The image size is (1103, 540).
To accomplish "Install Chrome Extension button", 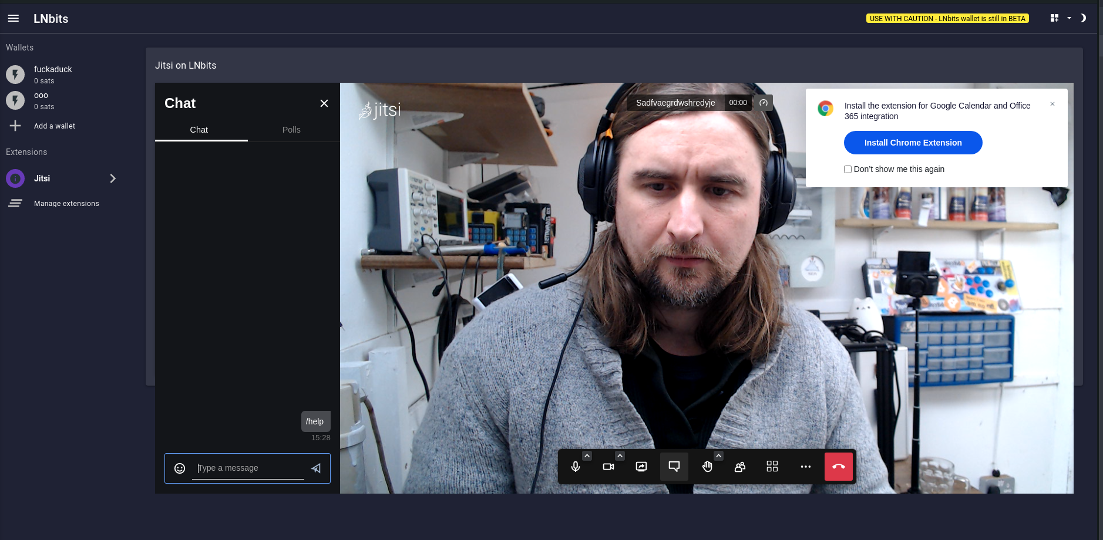I will pos(913,143).
